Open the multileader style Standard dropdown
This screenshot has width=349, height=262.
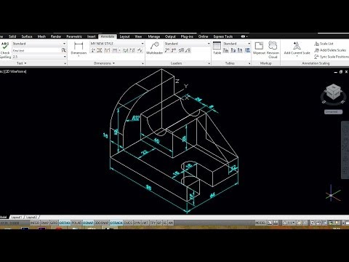(209, 44)
